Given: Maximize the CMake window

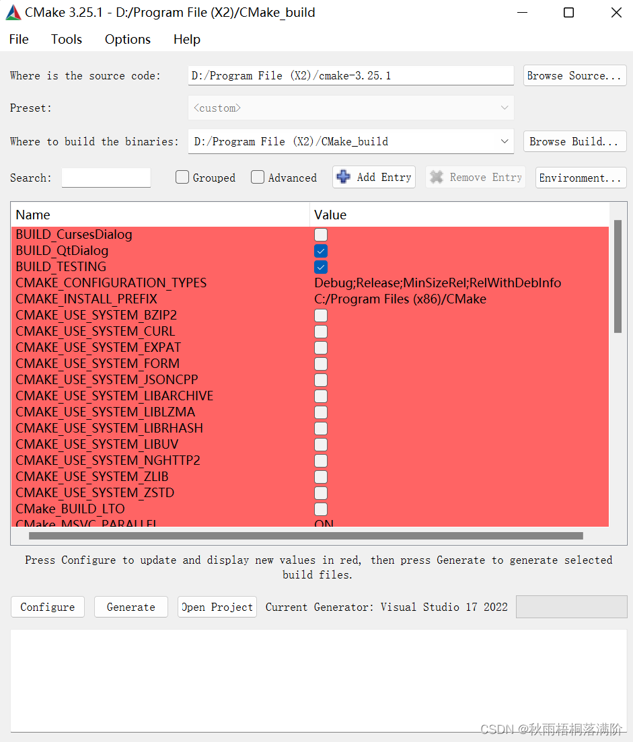Looking at the screenshot, I should tap(568, 12).
